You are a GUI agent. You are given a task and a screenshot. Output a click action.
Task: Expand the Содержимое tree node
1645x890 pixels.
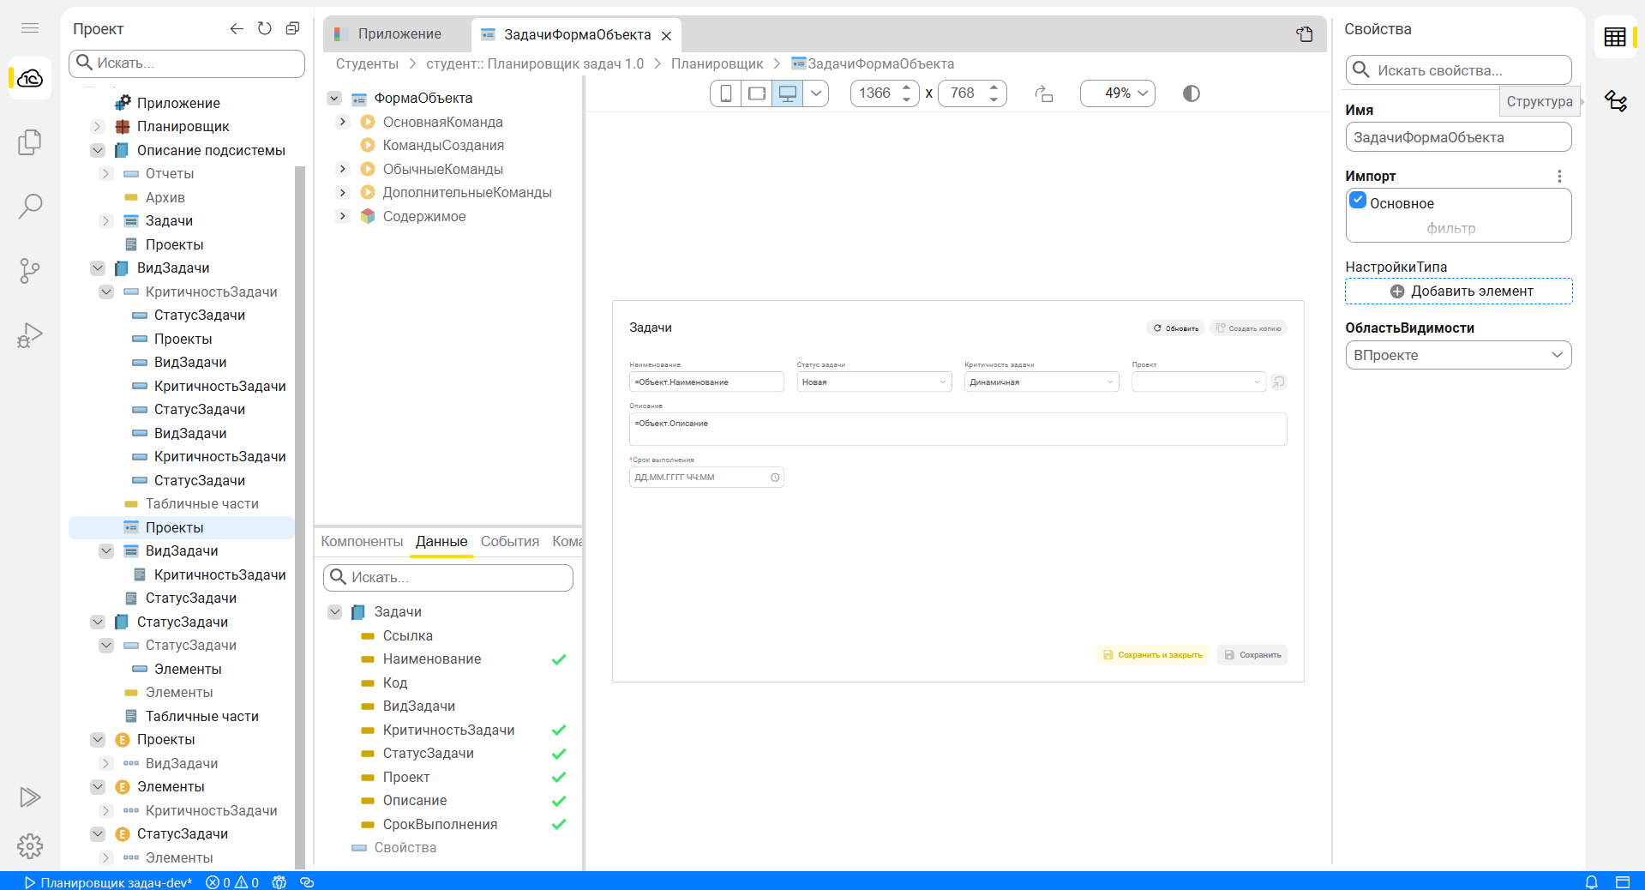tap(343, 216)
